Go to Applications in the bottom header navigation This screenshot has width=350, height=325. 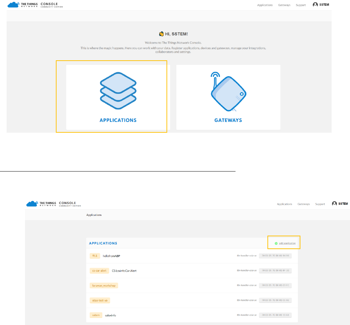pos(284,204)
